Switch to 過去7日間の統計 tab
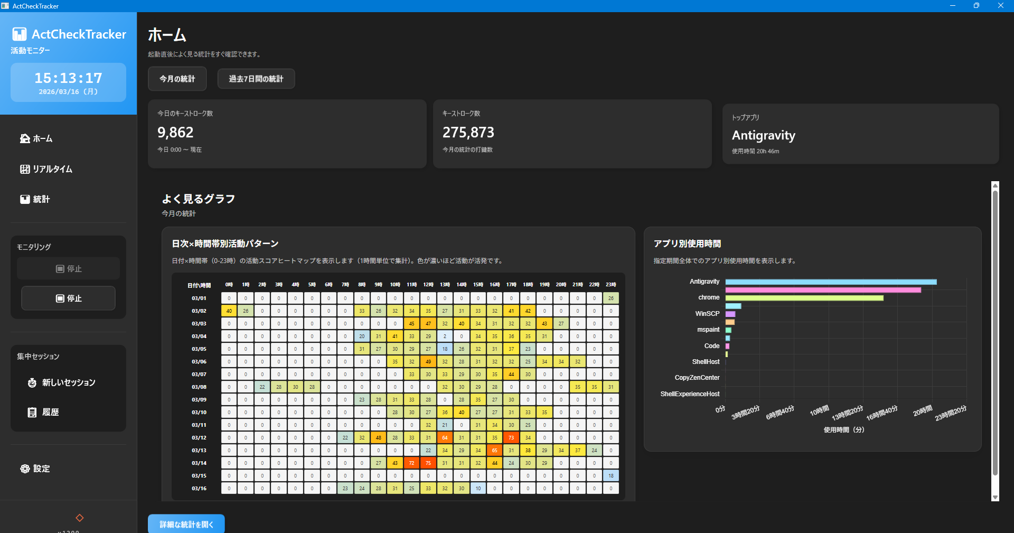Viewport: 1014px width, 533px height. point(256,79)
